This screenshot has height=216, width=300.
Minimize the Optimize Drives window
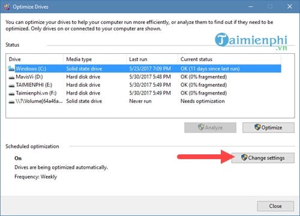(251, 7)
